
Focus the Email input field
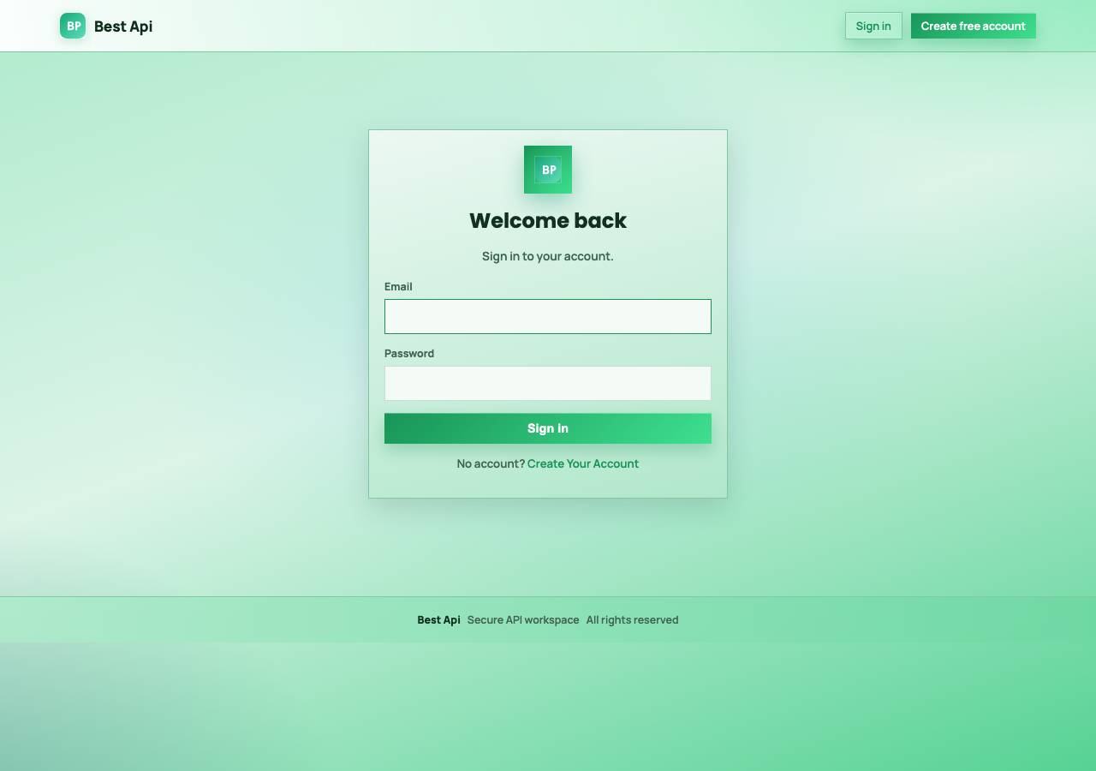[548, 316]
